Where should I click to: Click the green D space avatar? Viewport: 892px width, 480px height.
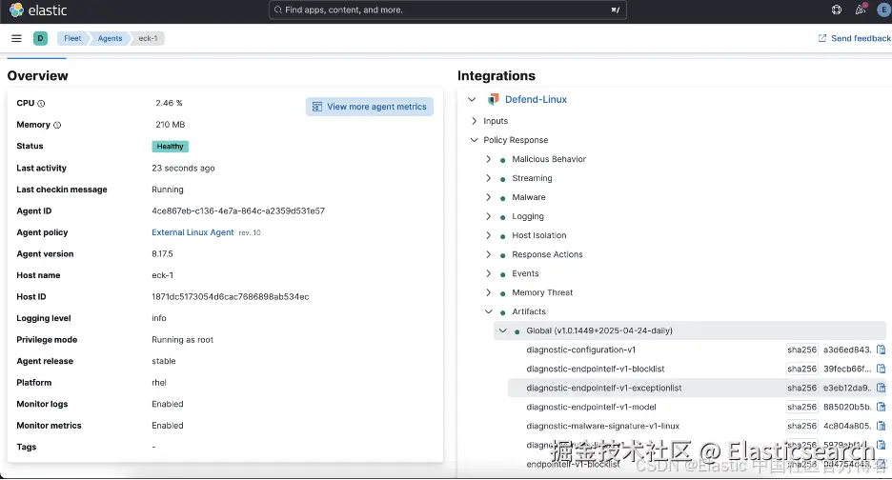[40, 38]
